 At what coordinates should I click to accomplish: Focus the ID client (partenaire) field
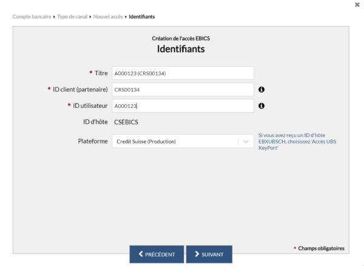tap(183, 90)
